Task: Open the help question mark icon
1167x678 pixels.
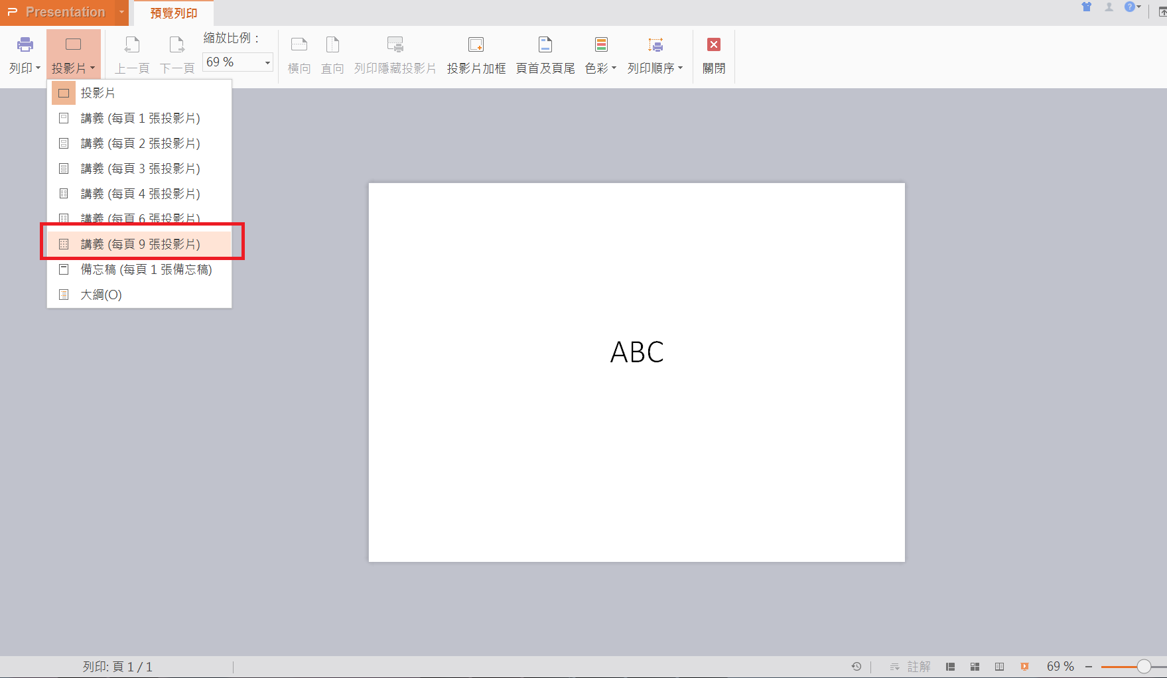Action: click(x=1129, y=7)
